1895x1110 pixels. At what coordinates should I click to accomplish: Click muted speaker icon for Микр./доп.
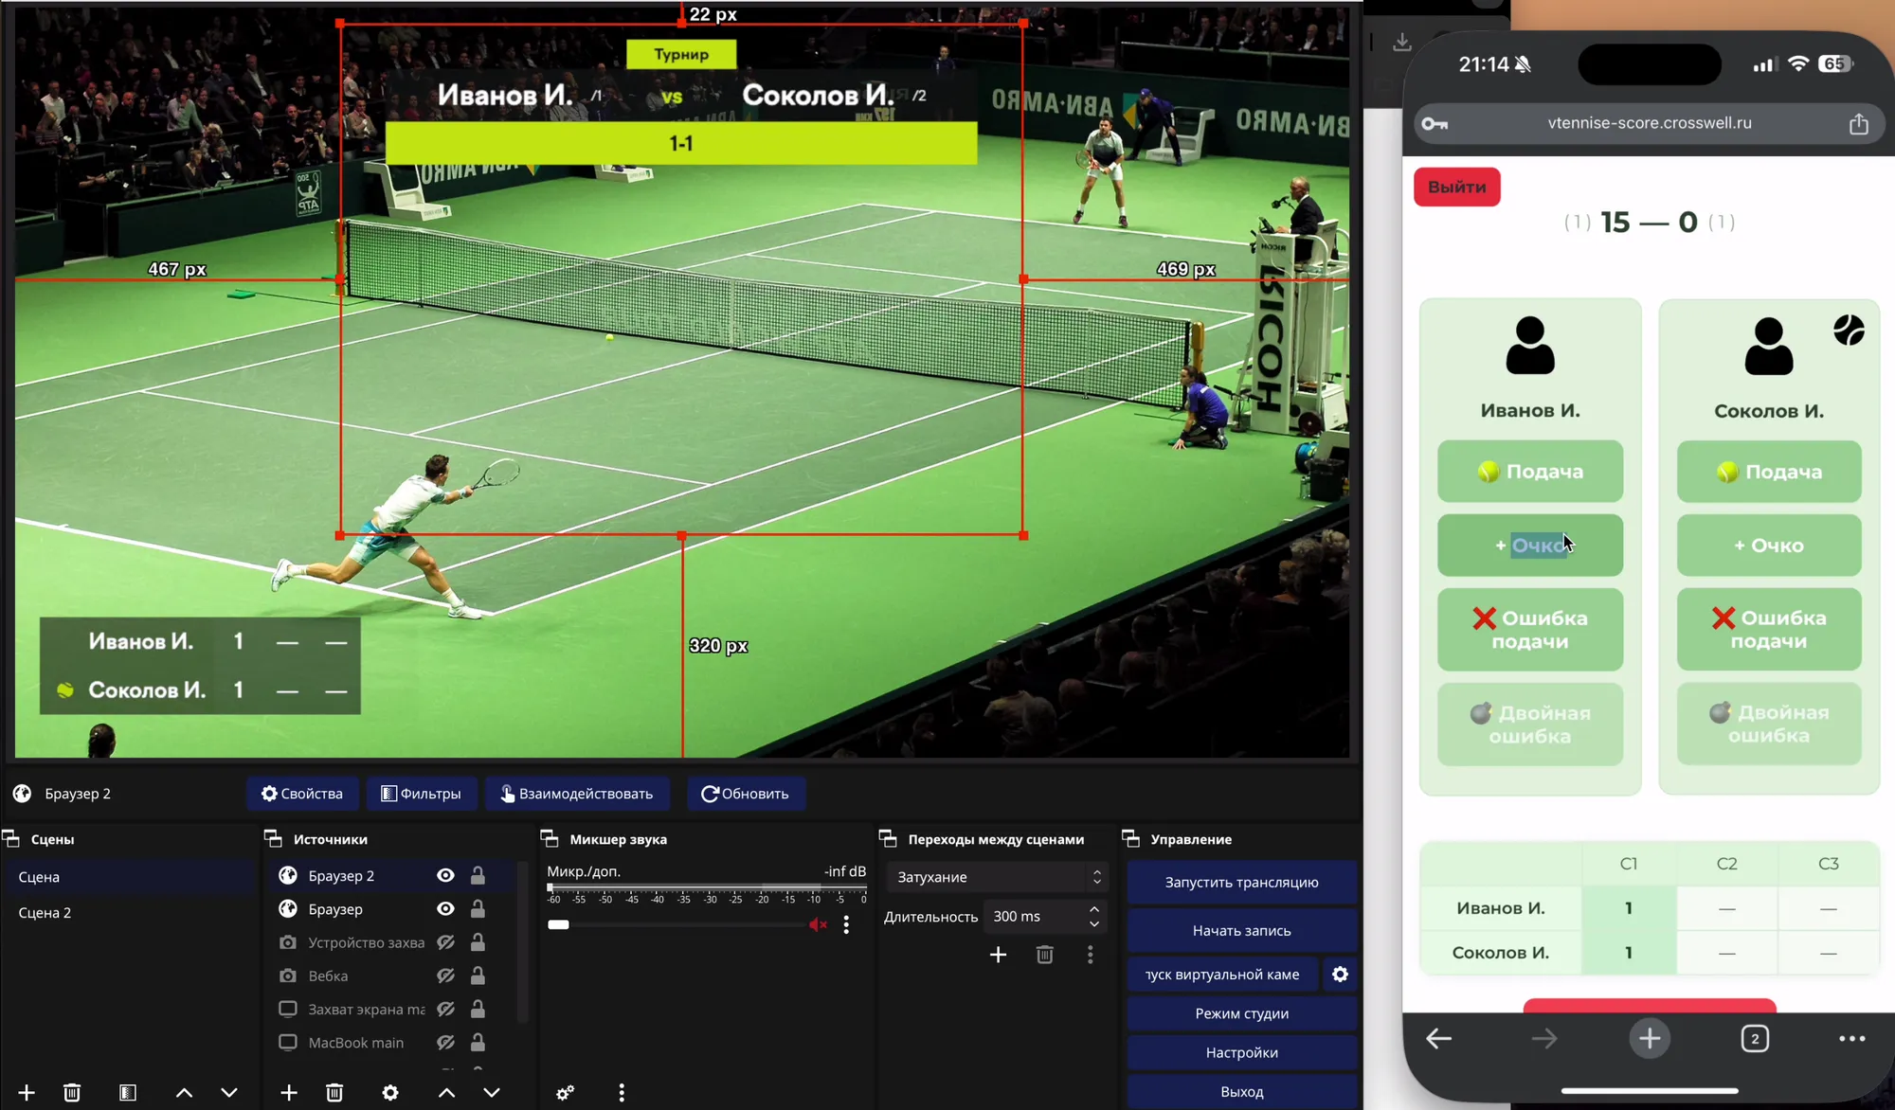pos(818,924)
